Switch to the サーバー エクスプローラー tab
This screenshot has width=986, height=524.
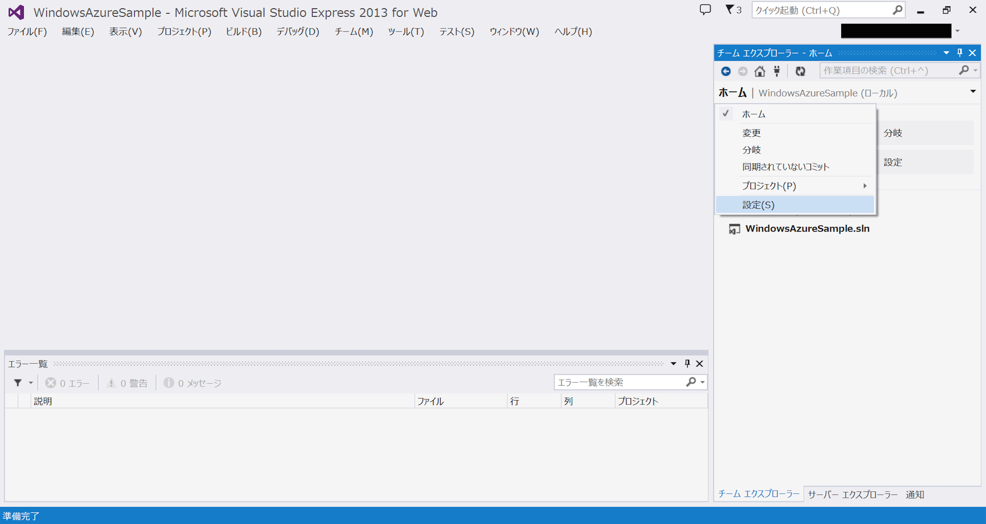coord(852,495)
